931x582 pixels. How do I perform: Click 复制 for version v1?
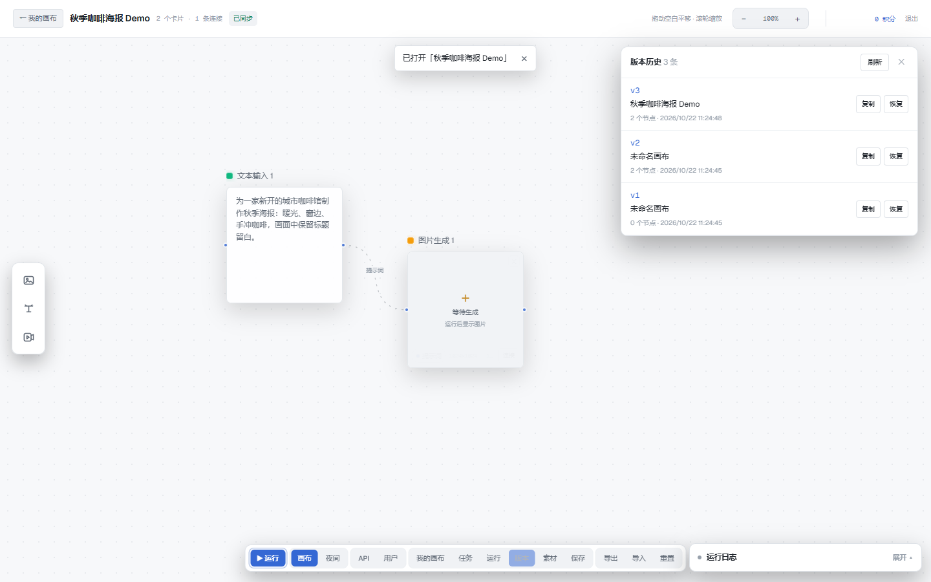coord(868,209)
